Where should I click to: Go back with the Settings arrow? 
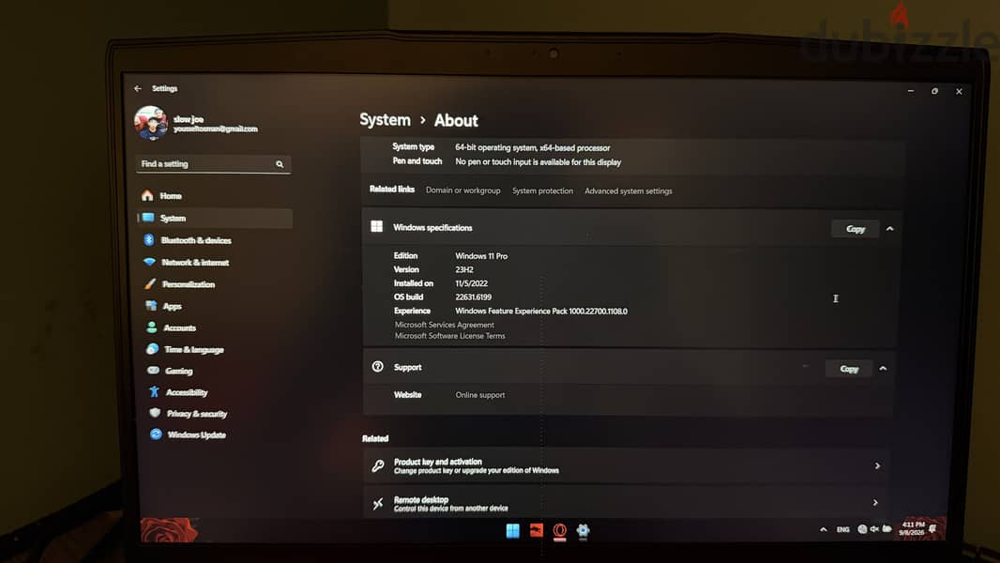[x=138, y=88]
